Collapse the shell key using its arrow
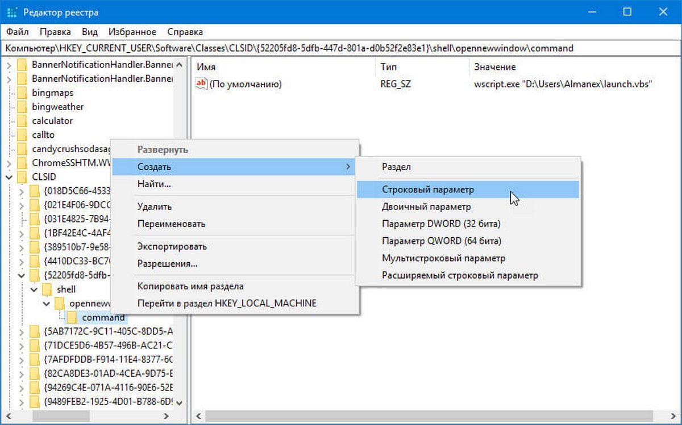This screenshot has width=682, height=425. 32,289
